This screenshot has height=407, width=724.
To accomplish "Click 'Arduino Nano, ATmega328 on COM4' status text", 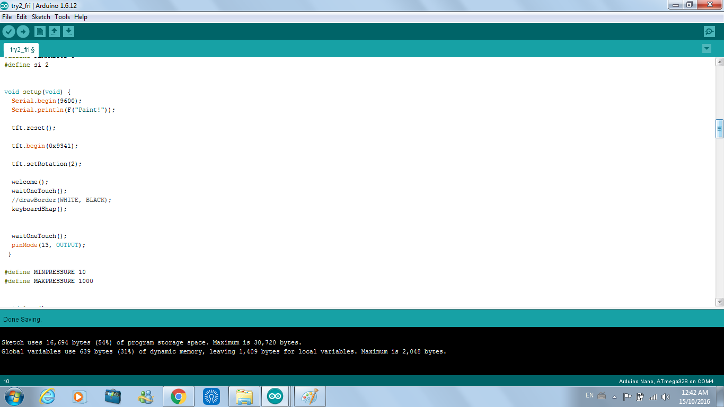I will coord(666,381).
